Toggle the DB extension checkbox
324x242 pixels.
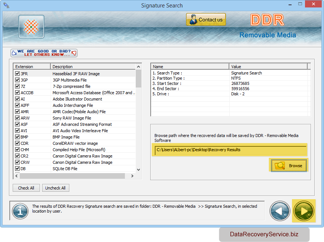18,169
